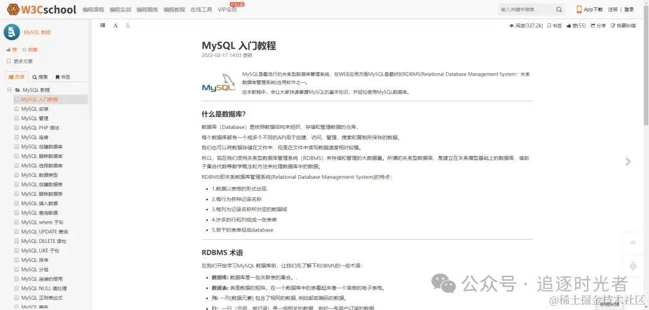Open the MySQL NULL 值处理 chapter
The image size is (649, 310).
[44, 289]
